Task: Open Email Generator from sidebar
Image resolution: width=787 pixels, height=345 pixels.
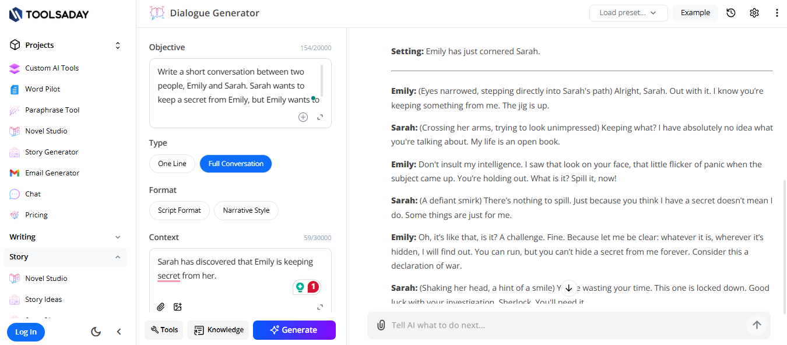Action: 52,173
